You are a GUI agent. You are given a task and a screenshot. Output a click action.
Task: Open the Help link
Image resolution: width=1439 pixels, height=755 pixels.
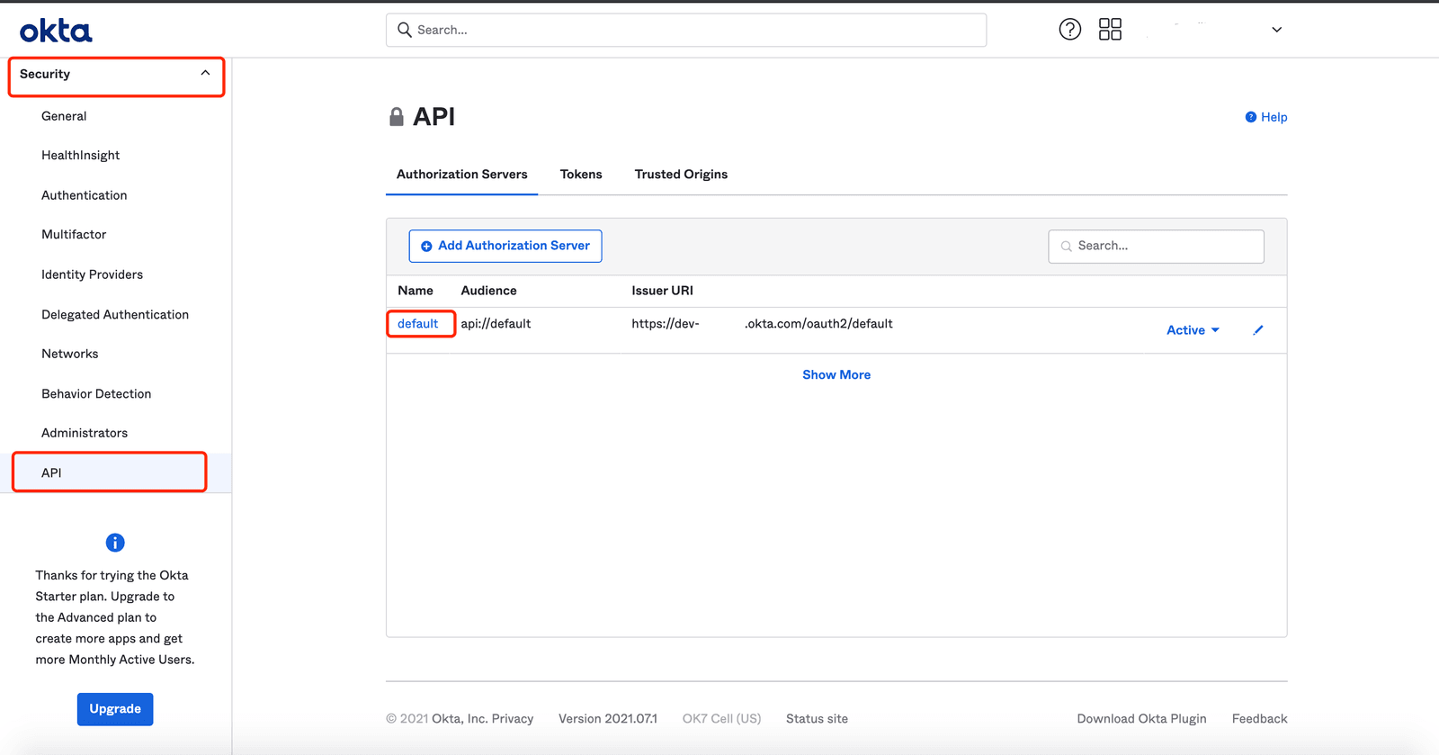(1265, 117)
